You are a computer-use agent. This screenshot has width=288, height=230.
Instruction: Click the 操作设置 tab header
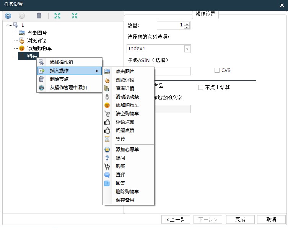pos(205,14)
